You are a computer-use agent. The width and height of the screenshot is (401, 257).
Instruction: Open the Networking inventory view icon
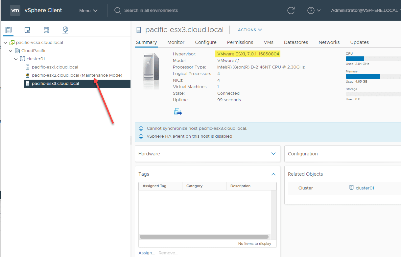point(65,30)
